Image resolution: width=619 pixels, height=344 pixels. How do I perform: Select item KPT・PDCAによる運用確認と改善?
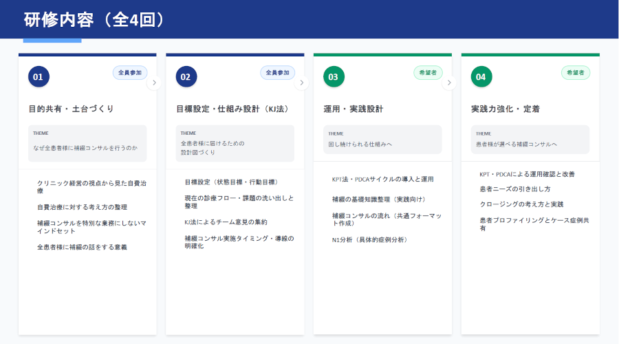[528, 174]
